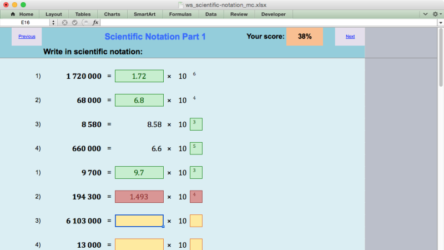
Task: Open the Developer tab
Action: [273, 14]
